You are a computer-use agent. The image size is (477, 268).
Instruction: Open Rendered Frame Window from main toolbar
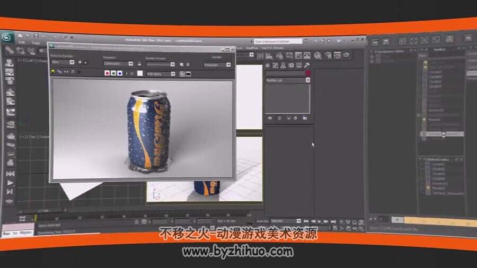(338, 55)
